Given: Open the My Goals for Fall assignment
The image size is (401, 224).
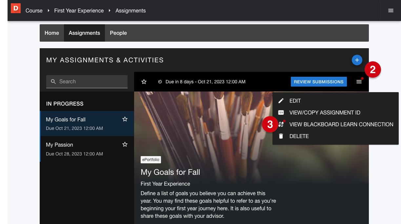Looking at the screenshot, I should click(x=87, y=123).
